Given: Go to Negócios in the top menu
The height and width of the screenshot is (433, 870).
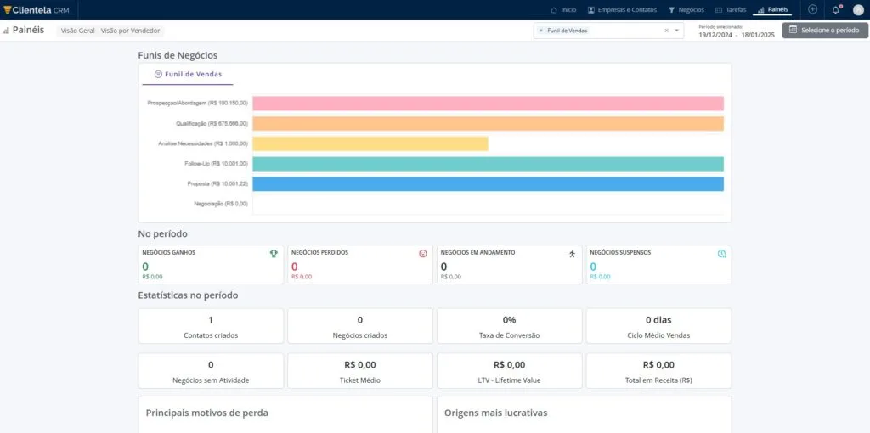Looking at the screenshot, I should click(x=686, y=9).
